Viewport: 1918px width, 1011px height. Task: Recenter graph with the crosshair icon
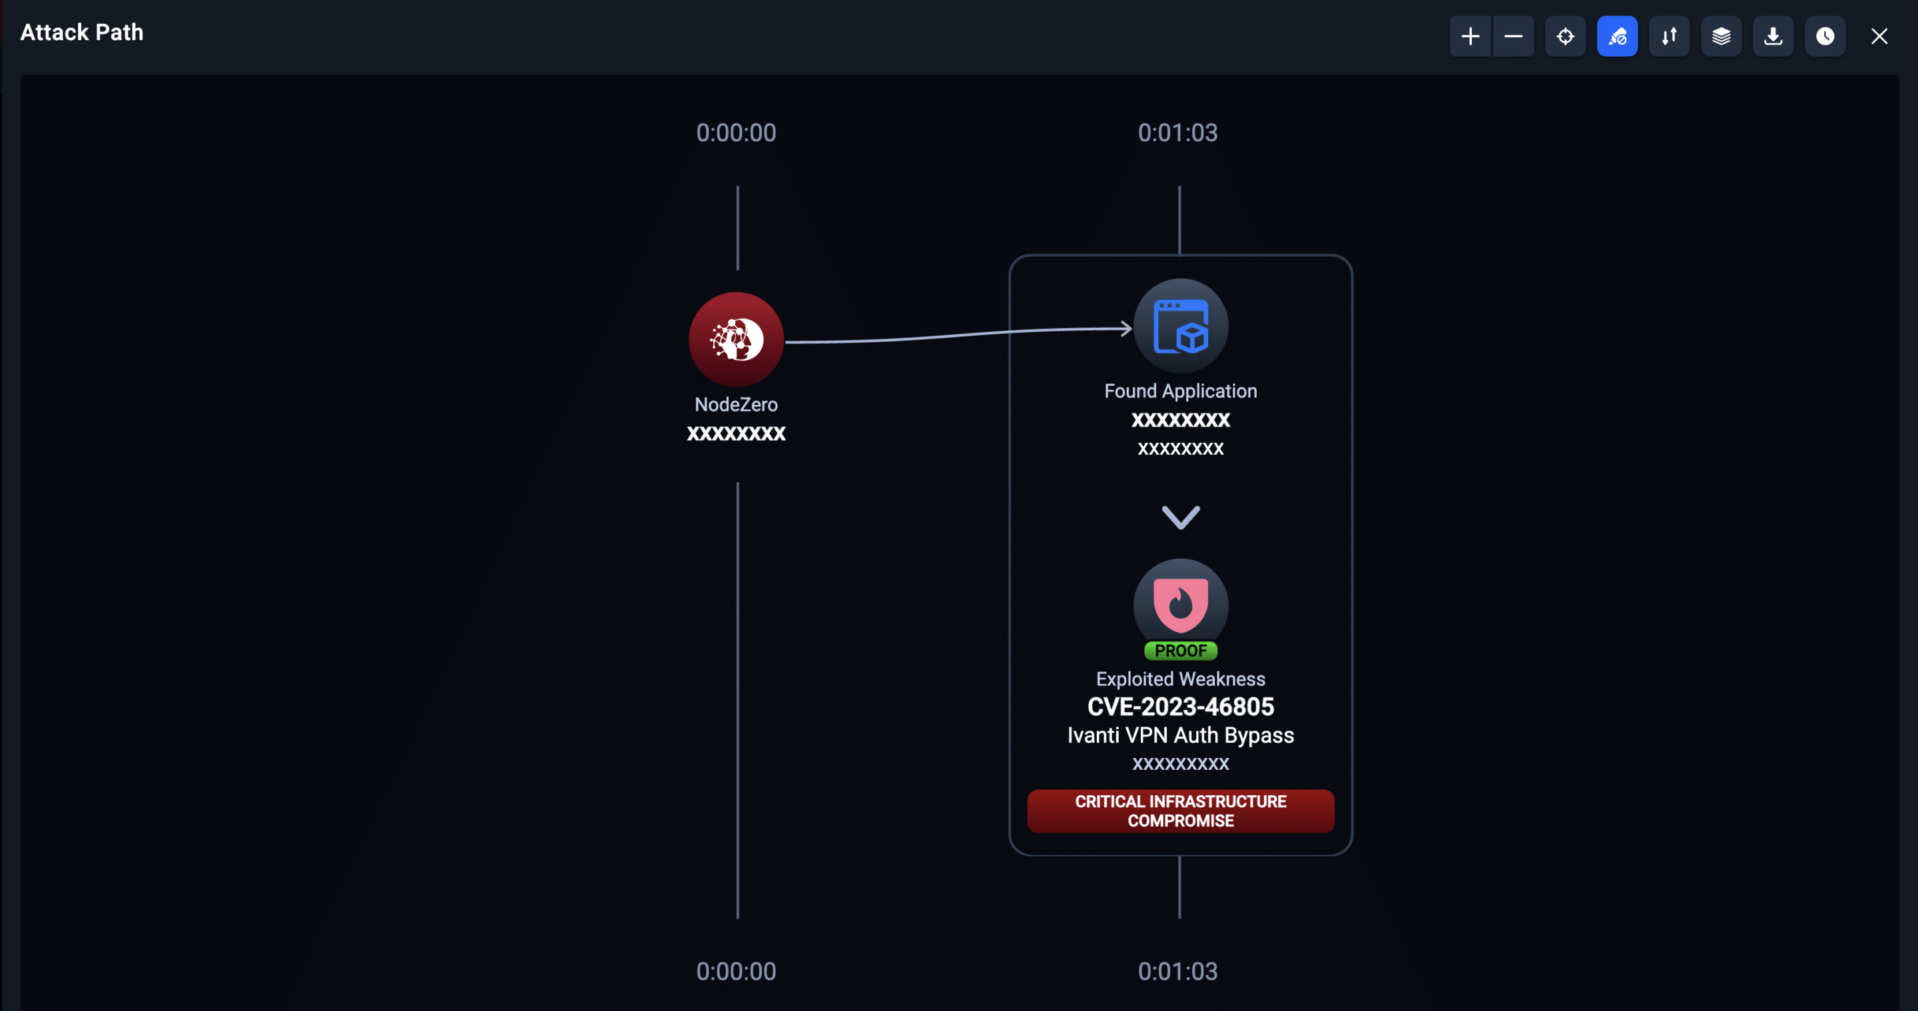tap(1565, 36)
